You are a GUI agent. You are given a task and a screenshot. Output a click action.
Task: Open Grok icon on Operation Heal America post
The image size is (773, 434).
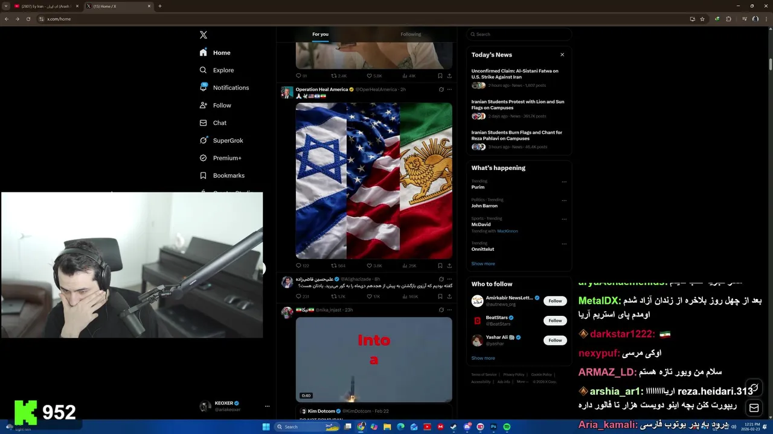pos(441,90)
